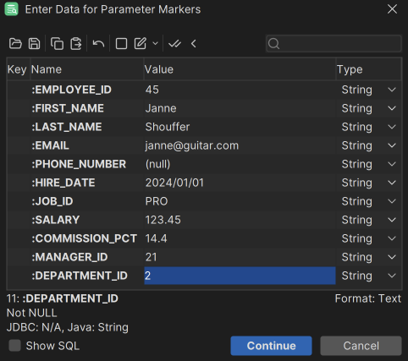Cancel the parameter entry dialog
The width and height of the screenshot is (408, 361).
pyautogui.click(x=361, y=346)
